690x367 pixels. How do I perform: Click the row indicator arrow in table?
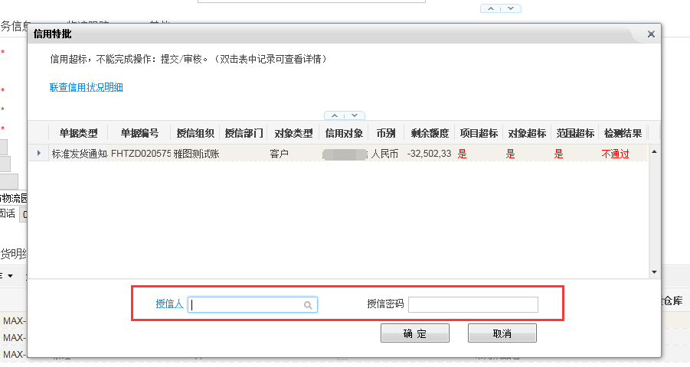point(38,154)
